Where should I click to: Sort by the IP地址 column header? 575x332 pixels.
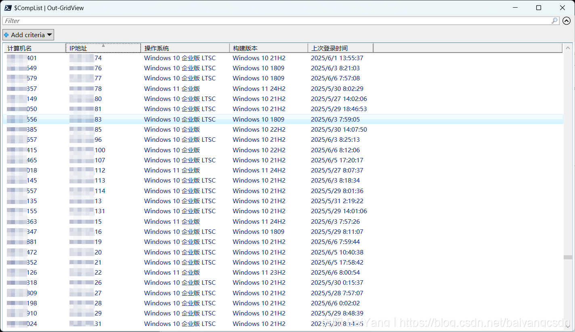click(x=103, y=48)
